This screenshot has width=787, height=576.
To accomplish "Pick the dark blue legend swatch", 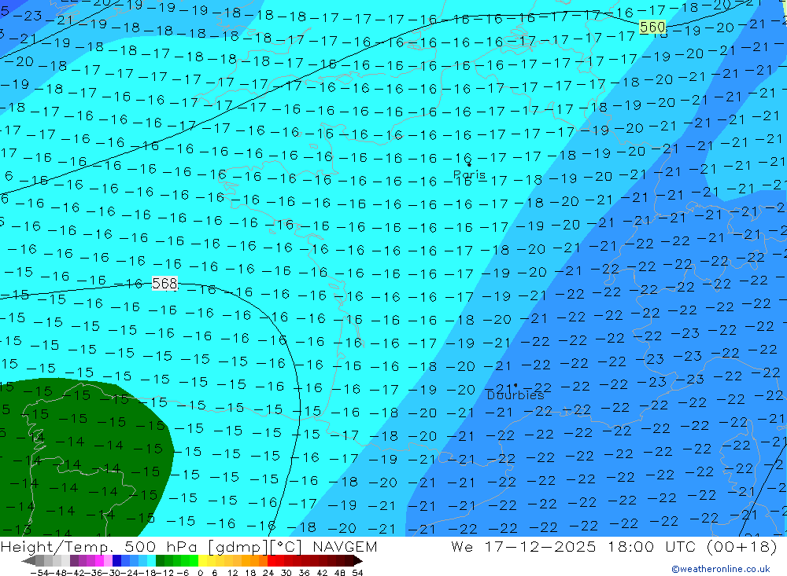I will point(117,561).
